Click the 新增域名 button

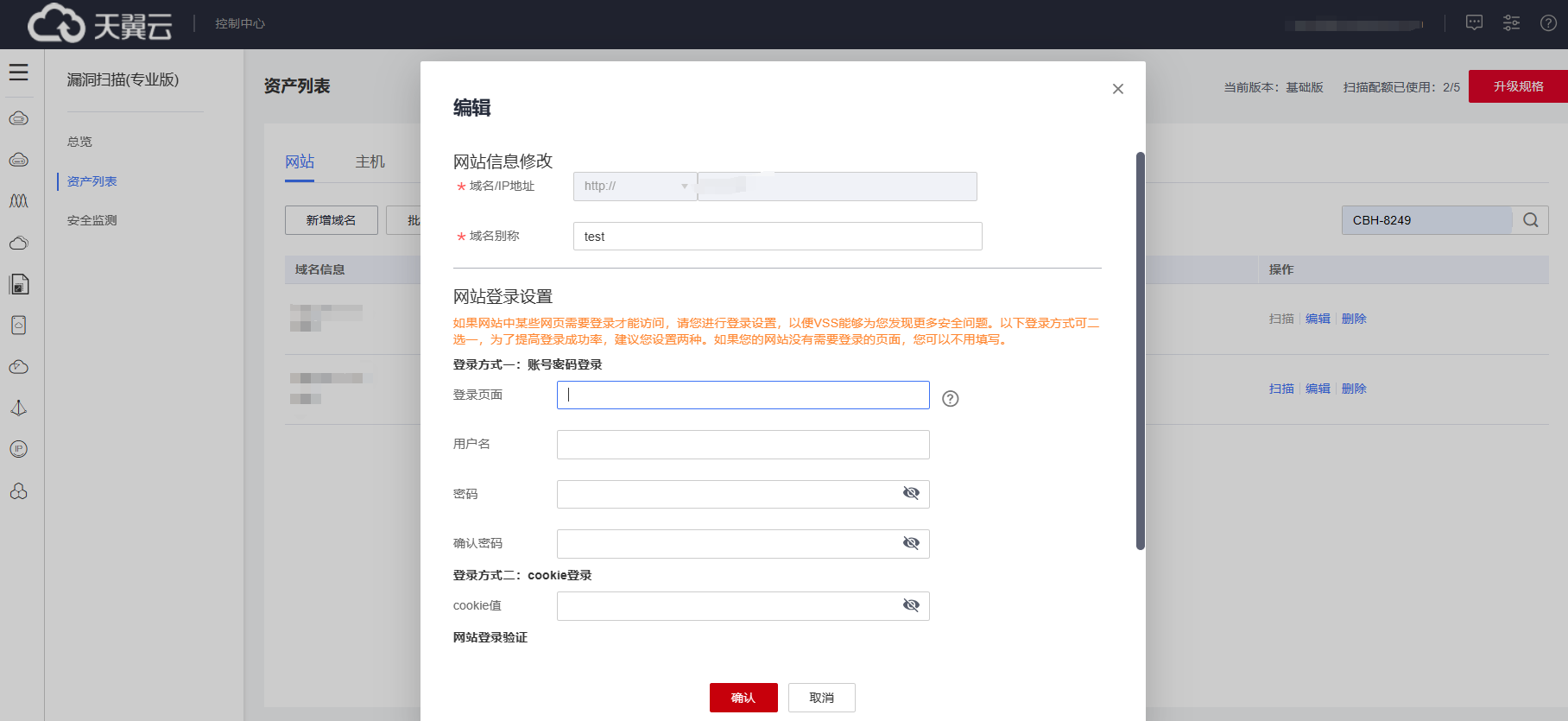[x=332, y=220]
